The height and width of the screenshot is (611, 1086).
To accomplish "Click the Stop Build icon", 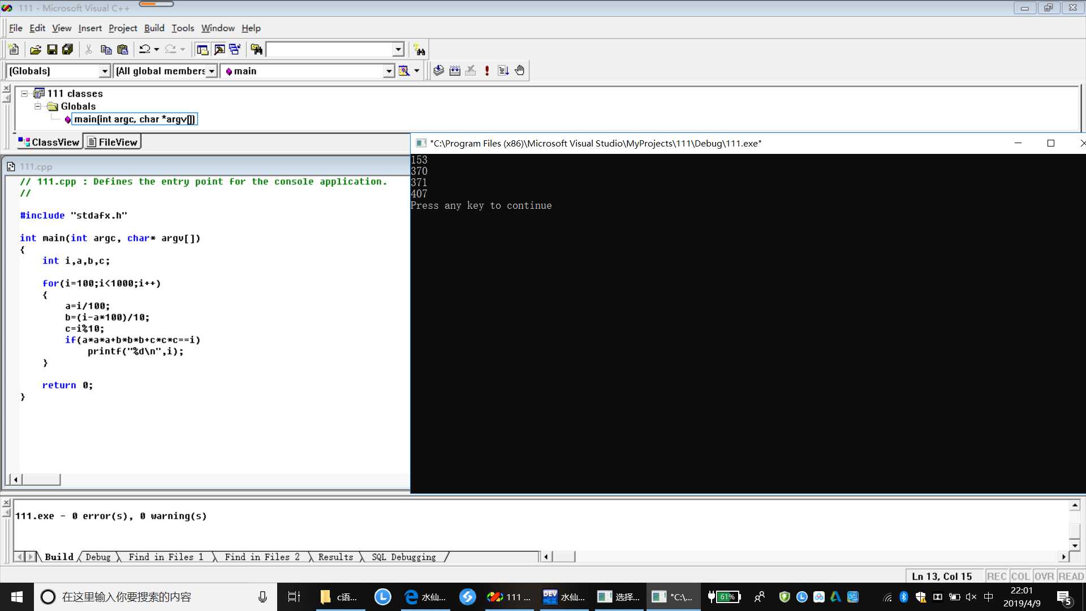I will (x=471, y=71).
